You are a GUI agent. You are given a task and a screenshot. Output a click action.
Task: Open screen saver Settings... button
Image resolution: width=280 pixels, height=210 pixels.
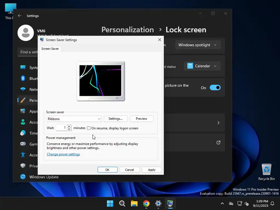tap(116, 119)
